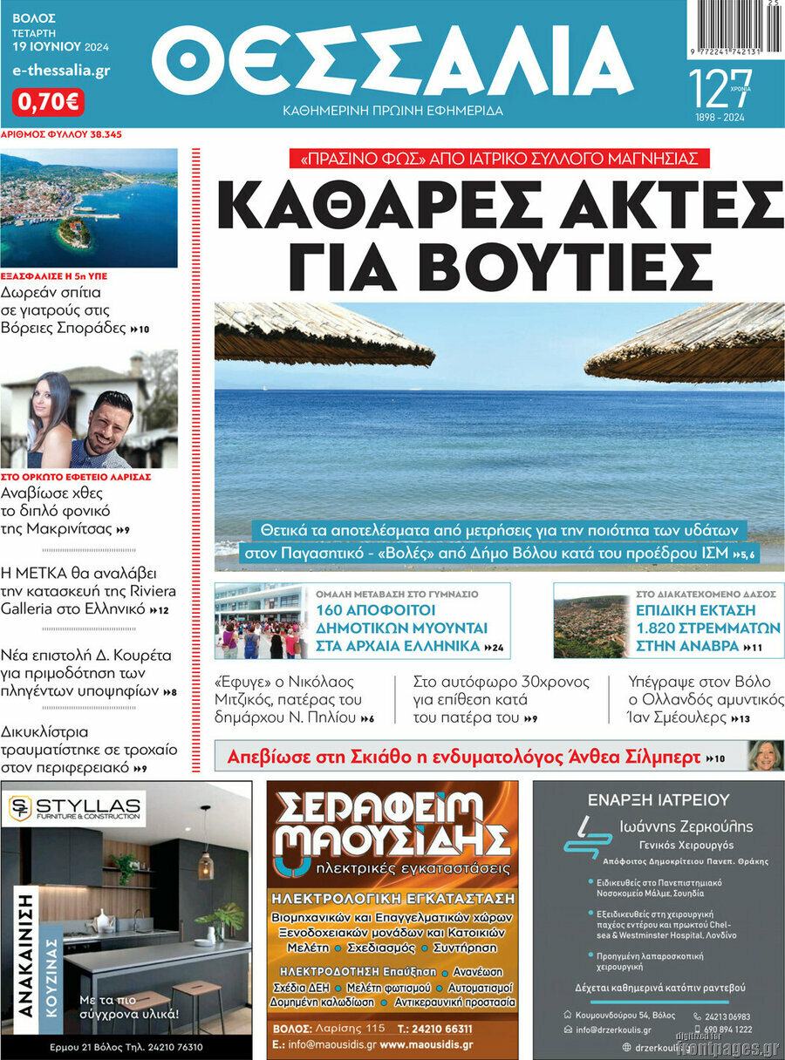The width and height of the screenshot is (785, 1060).
Task: Click the portrait photo of Άνθεα Σίλμπερτ
Action: pyautogui.click(x=766, y=755)
